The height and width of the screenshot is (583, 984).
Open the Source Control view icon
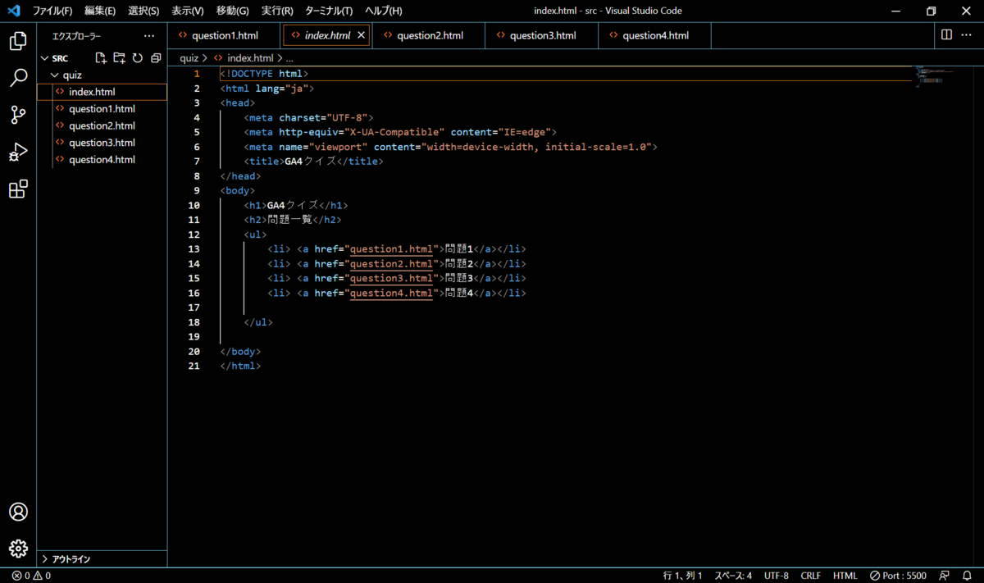pyautogui.click(x=18, y=115)
